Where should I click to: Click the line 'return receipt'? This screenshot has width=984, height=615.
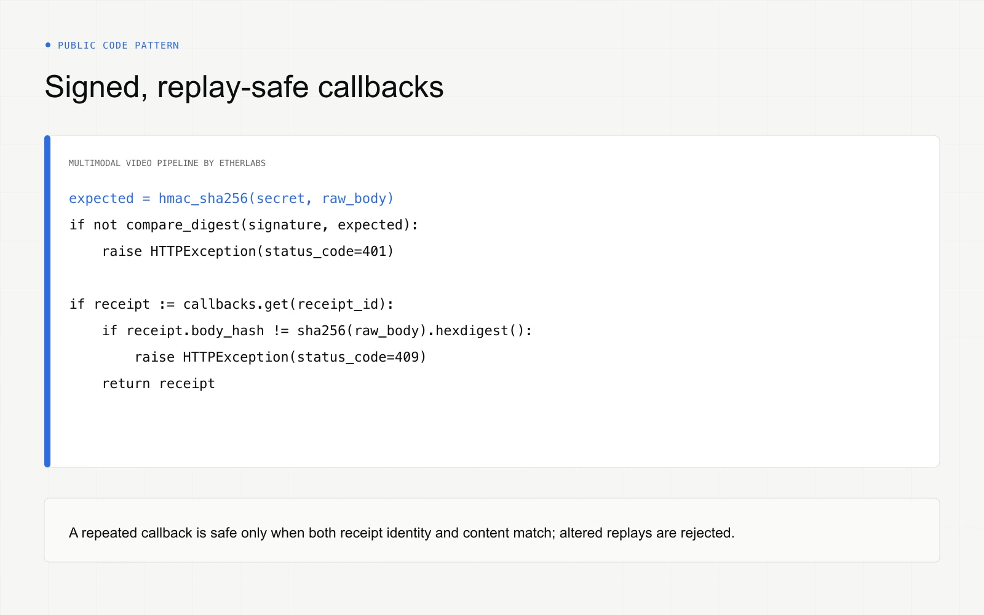[159, 384]
